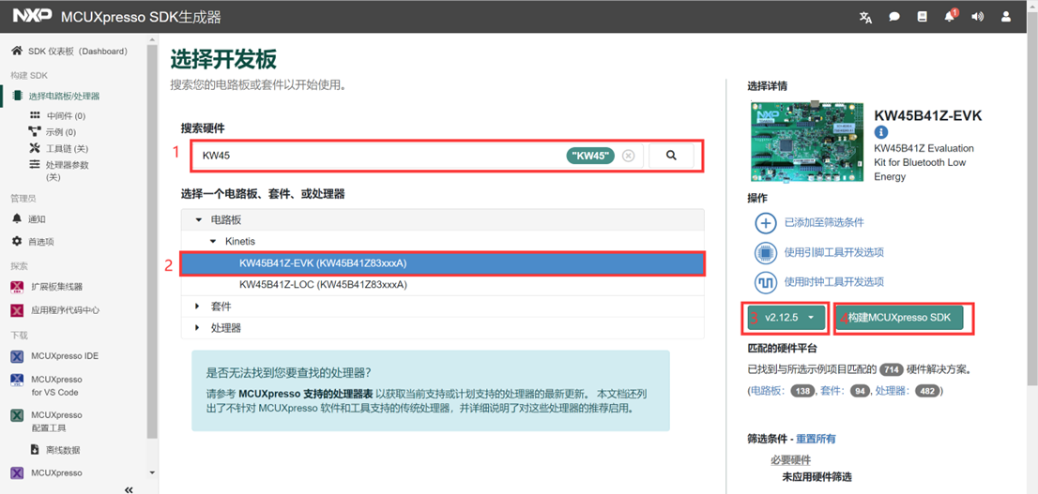Click the magnifier search button
Viewport: 1038px width, 494px height.
click(671, 156)
